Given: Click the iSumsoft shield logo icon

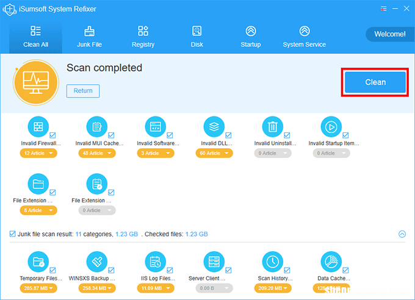Looking at the screenshot, I should tap(10, 9).
